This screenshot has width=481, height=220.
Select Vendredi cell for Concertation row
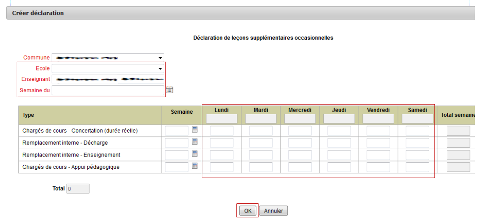(378, 131)
